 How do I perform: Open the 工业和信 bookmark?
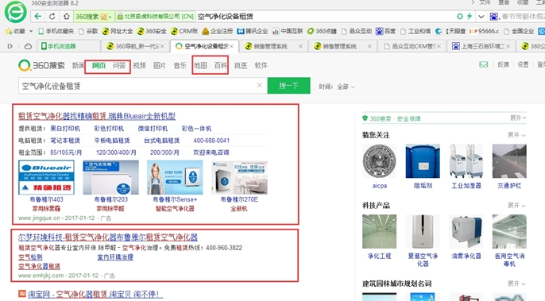point(416,31)
